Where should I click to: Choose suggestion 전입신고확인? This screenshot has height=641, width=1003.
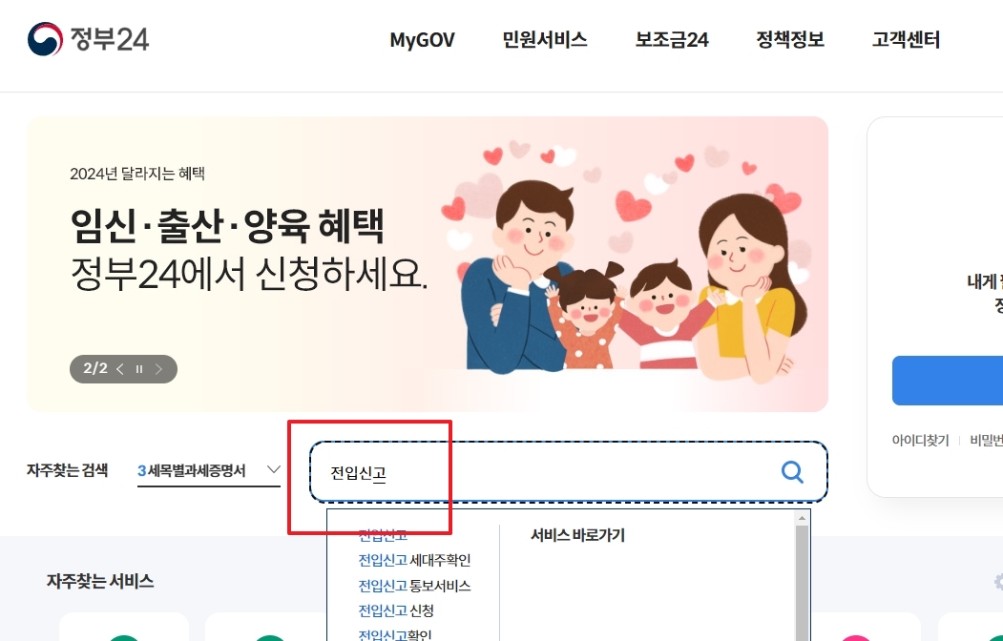point(395,634)
